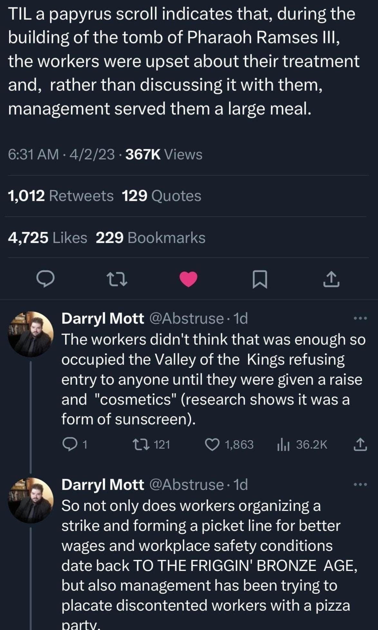Viewport: 378px width, 630px height.
Task: Open the 367K Views count
Action: coord(164,155)
